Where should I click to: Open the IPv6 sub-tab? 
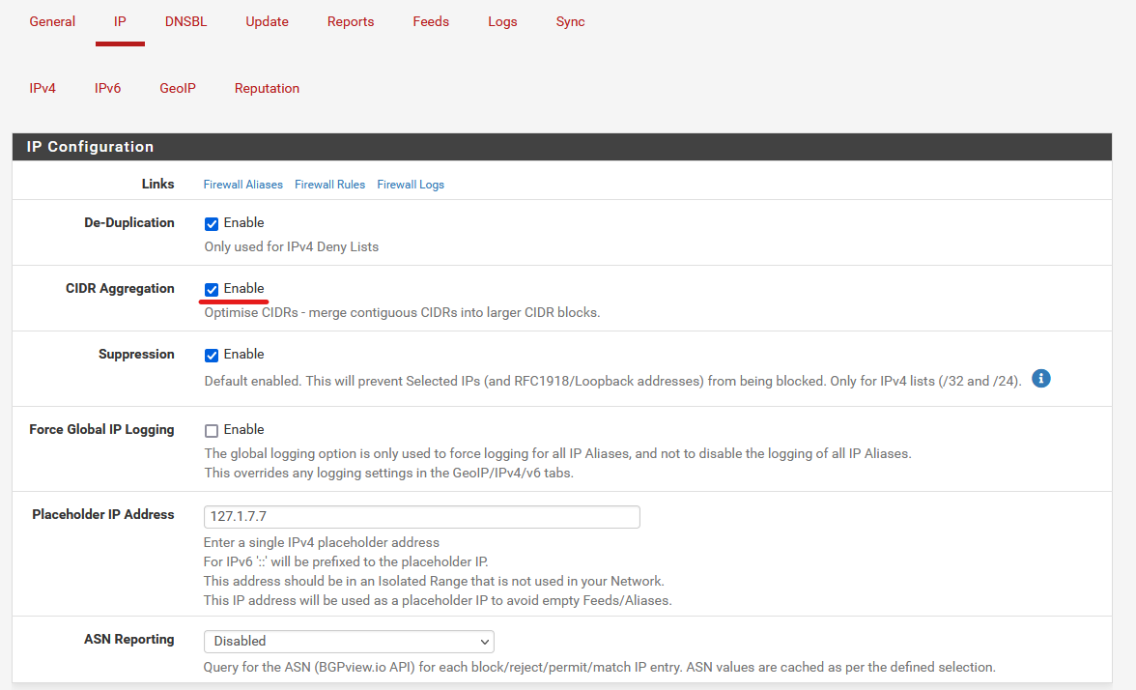(107, 89)
